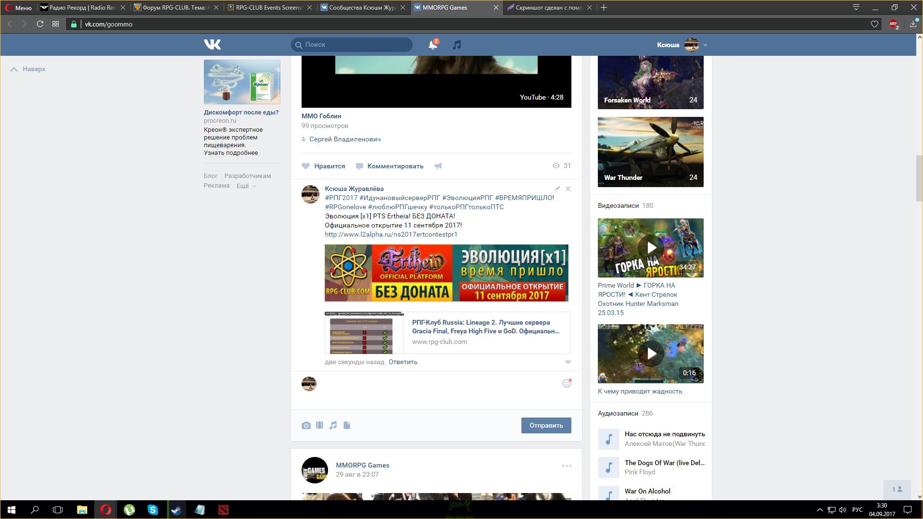Attach audio with music note icon
Viewport: 923px width, 519px height.
click(333, 425)
